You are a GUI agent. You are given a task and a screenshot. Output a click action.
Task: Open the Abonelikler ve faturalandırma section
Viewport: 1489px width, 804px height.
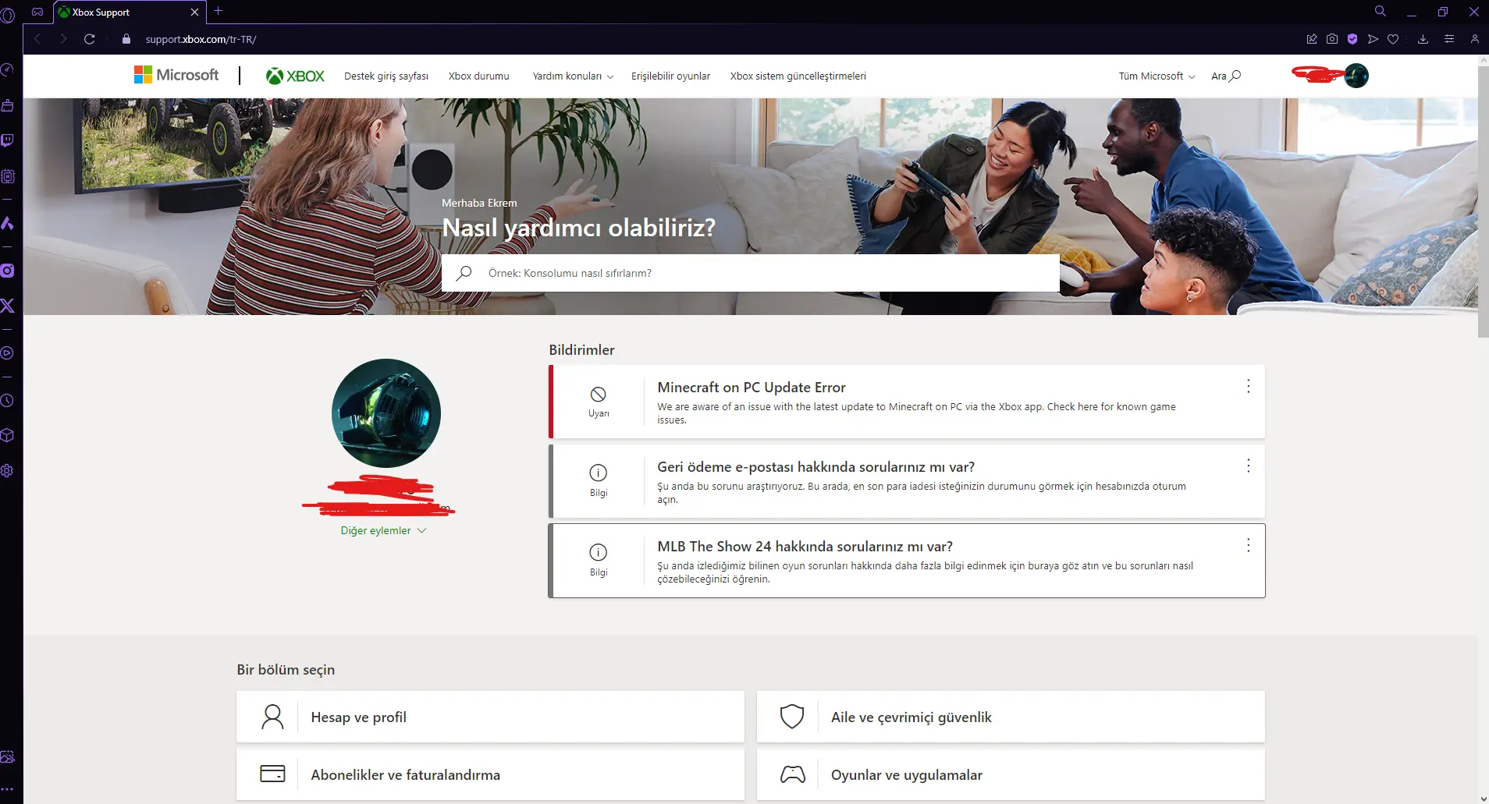(490, 774)
